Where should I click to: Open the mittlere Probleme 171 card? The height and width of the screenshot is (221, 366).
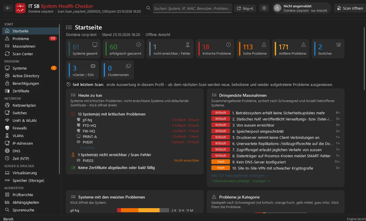coord(291,49)
